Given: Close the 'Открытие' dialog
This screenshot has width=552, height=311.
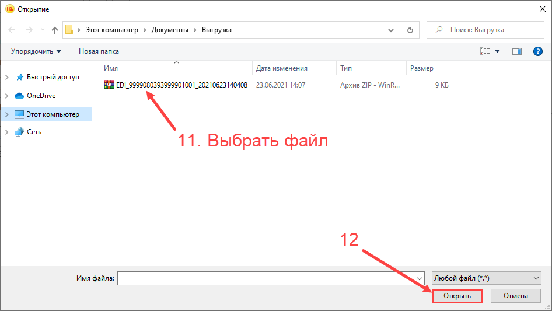Looking at the screenshot, I should 543,9.
